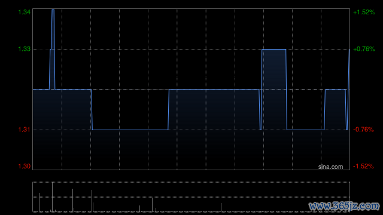Viewport: 383px width, 215px height.
Task: Click the 1.34 price axis label
Action: [25, 12]
